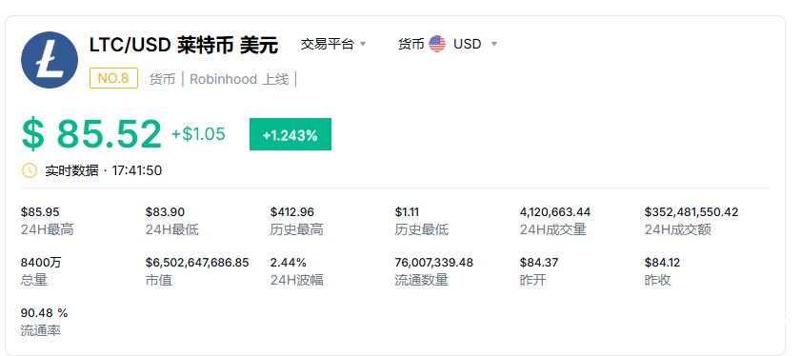The width and height of the screenshot is (801, 356).
Task: Click the 24H最高 label
Action: pyautogui.click(x=48, y=229)
